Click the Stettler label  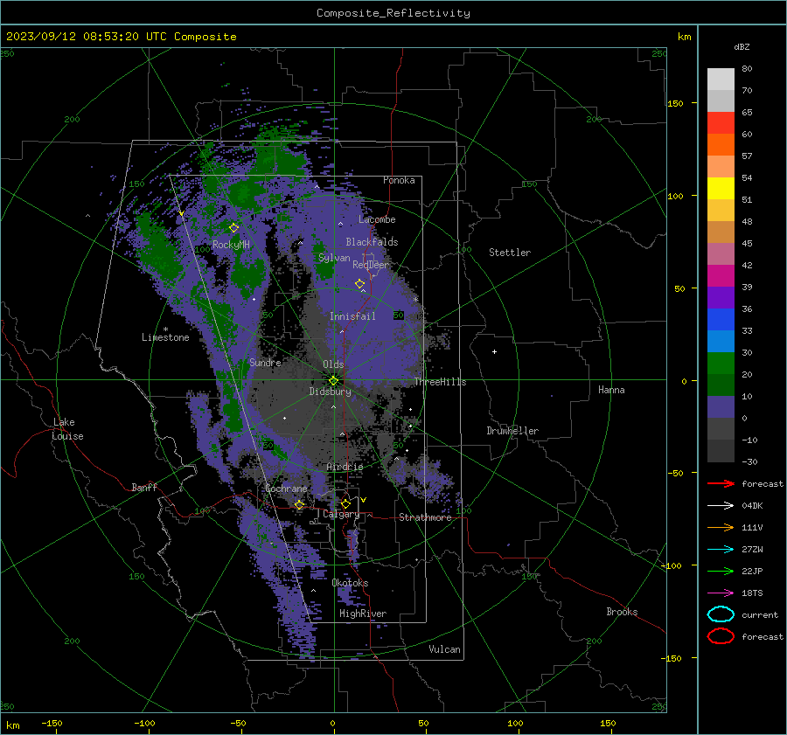[x=510, y=253]
